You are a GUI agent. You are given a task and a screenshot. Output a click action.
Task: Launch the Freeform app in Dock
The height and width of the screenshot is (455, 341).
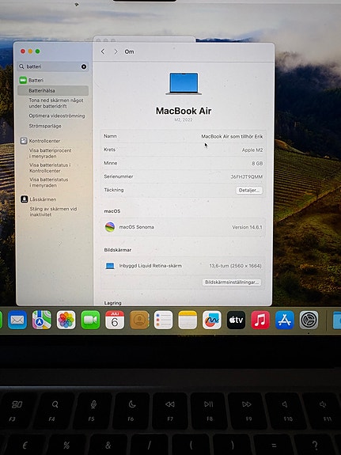[x=212, y=320]
